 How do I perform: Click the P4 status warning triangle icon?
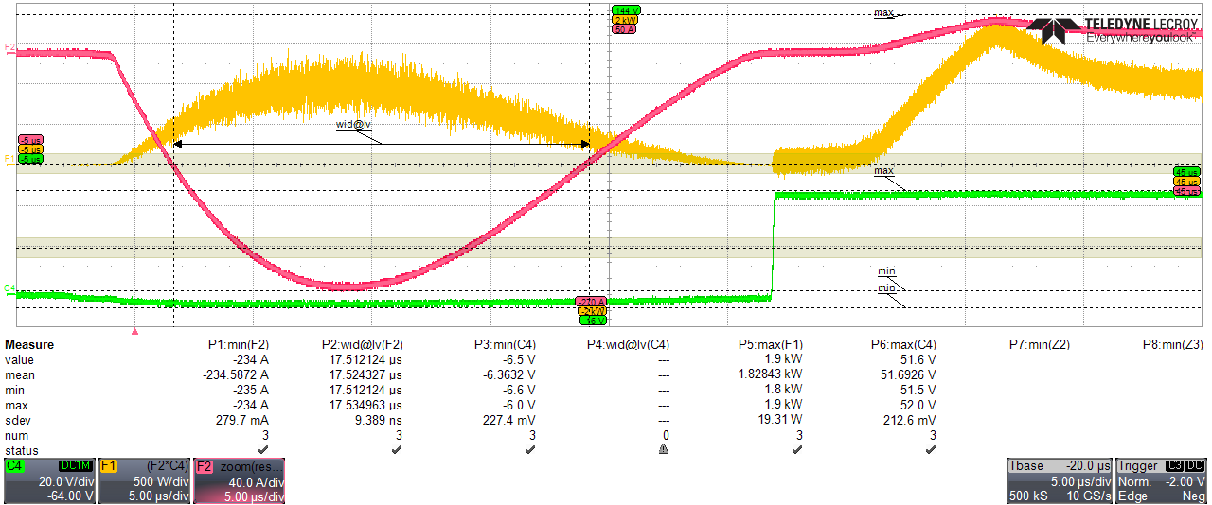coord(665,451)
